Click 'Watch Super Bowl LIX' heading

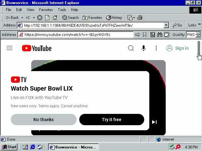pyautogui.click(x=42, y=88)
